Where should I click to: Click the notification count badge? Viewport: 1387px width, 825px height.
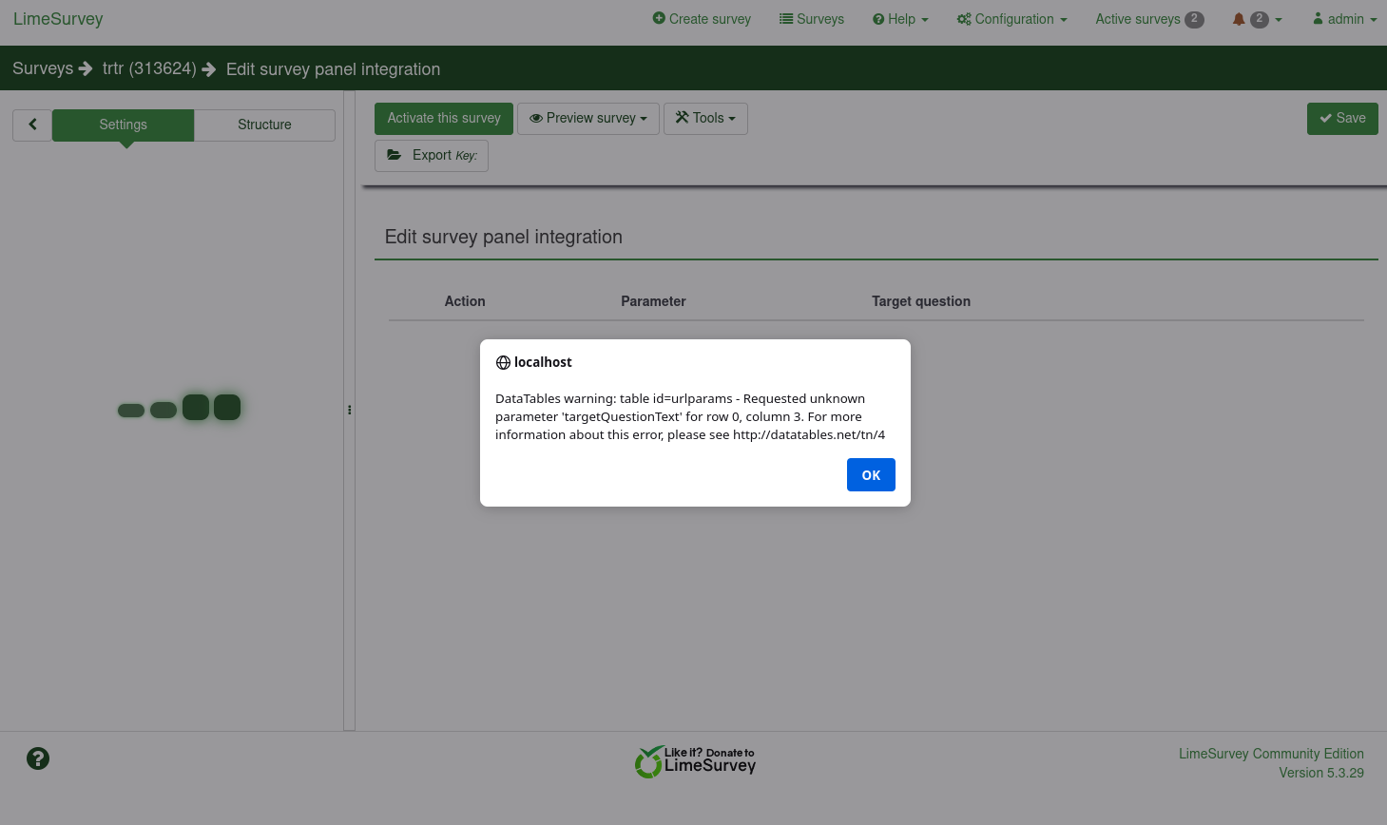pos(1260,19)
